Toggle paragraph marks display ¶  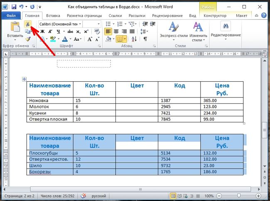[x=145, y=39]
